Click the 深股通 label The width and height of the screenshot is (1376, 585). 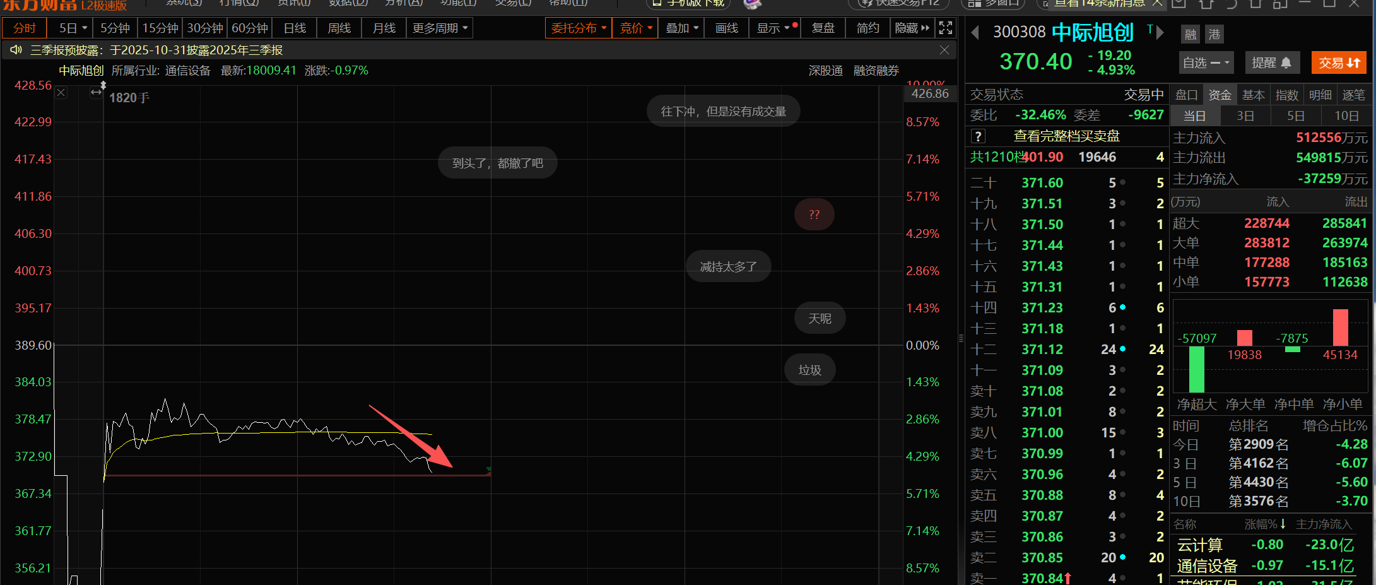[826, 71]
